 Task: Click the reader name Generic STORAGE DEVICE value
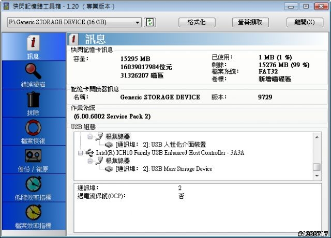[160, 97]
